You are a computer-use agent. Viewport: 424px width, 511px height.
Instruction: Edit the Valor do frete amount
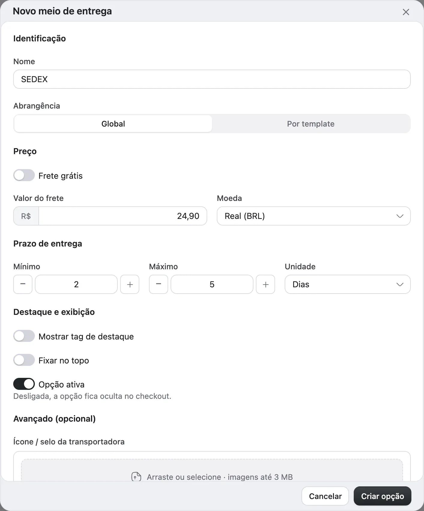pos(123,216)
